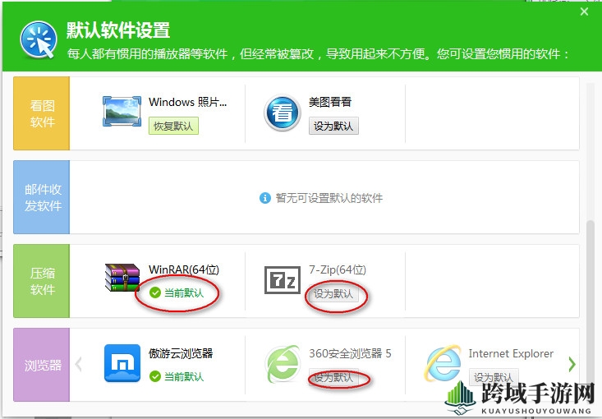Click the Windows 照片... label
Viewport: 602px width, 419px height.
[x=188, y=102]
